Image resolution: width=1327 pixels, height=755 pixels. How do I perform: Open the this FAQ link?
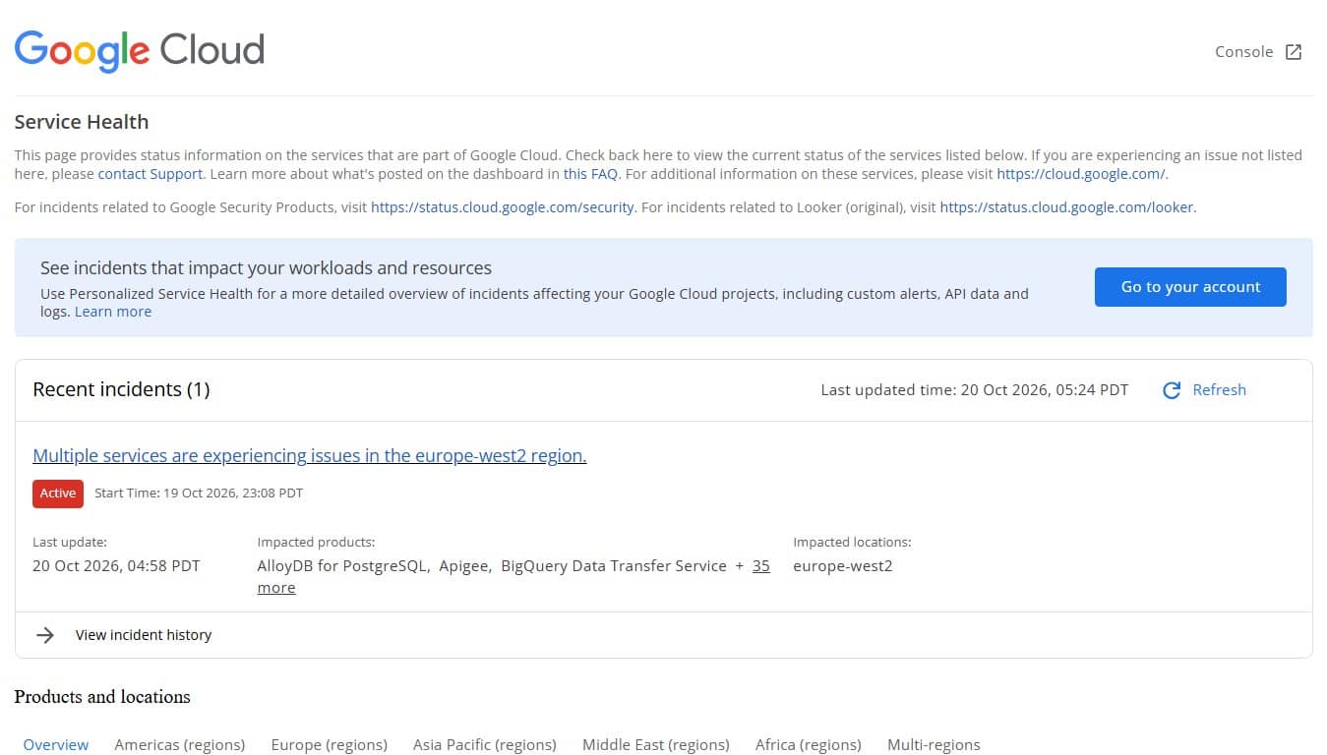tap(590, 174)
